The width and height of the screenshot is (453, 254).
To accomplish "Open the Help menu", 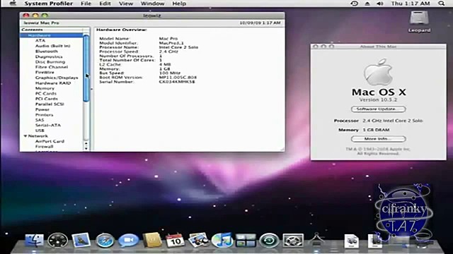I will tap(179, 4).
